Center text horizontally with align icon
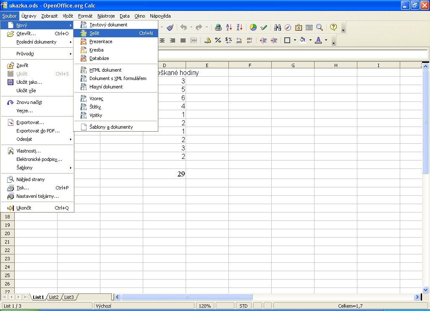 pyautogui.click(x=162, y=41)
